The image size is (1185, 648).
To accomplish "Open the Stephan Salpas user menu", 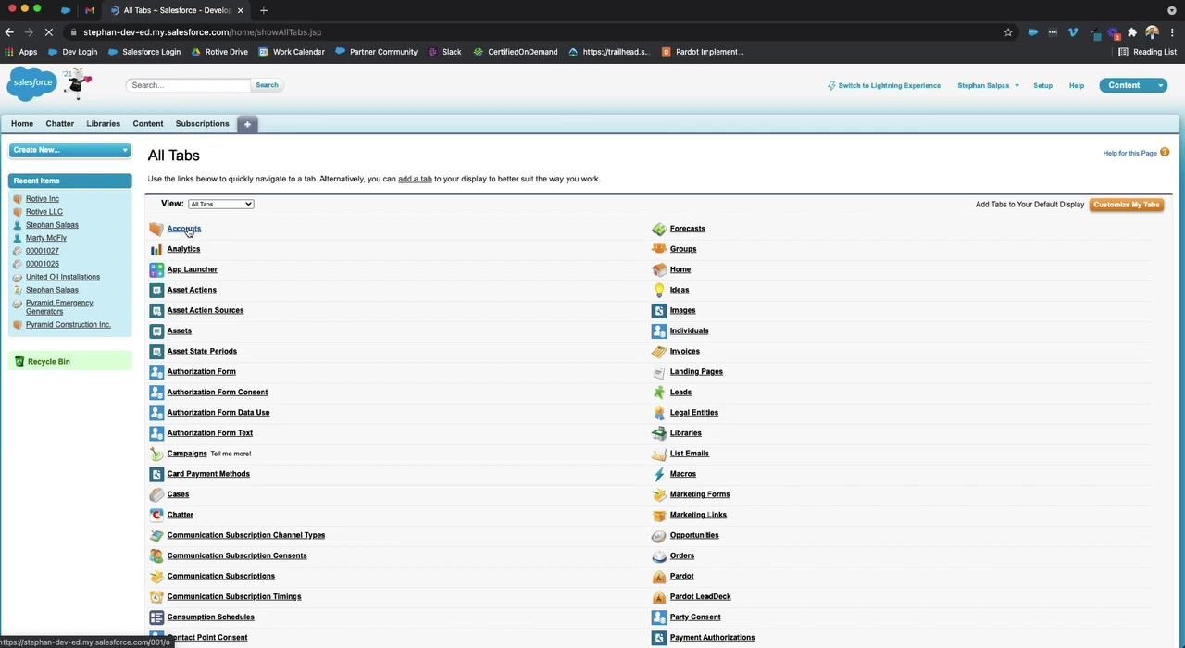I will (x=988, y=85).
